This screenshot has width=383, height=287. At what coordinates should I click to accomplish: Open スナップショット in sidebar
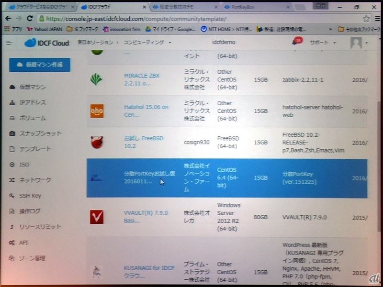[40, 133]
